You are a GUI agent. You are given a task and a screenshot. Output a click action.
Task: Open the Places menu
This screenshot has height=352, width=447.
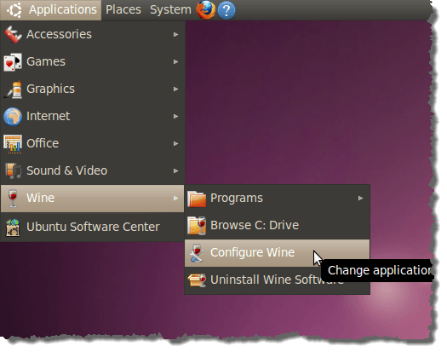coord(123,10)
